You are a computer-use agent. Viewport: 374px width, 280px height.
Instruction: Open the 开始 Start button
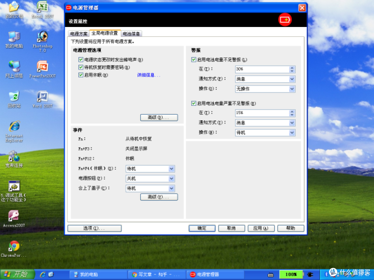pos(17,274)
